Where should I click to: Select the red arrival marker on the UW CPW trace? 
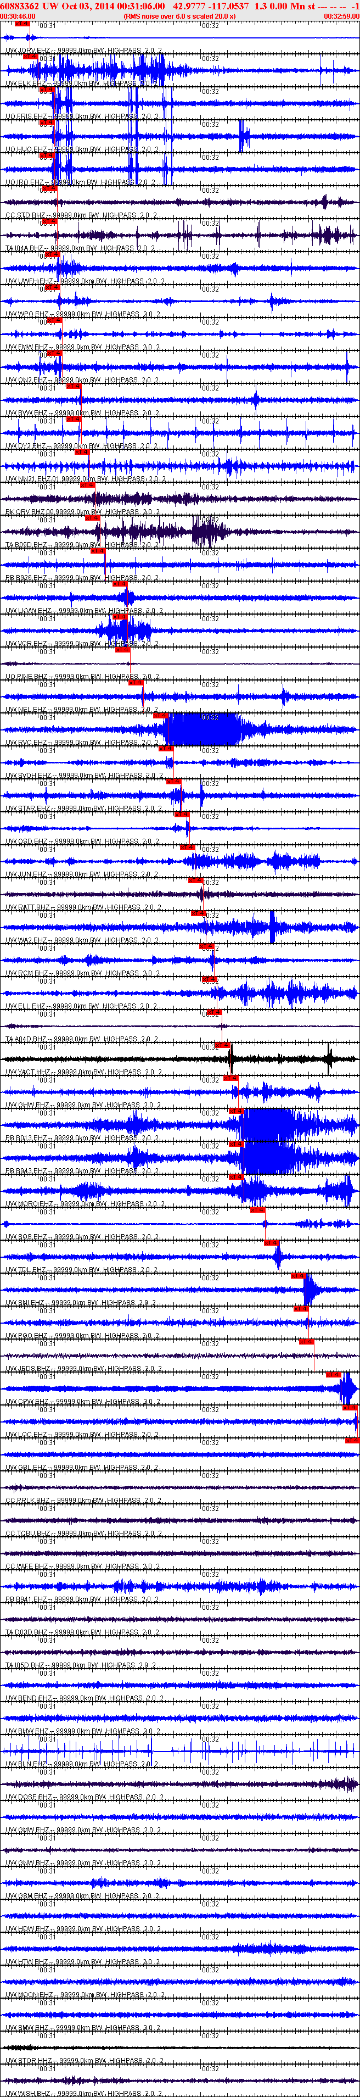[333, 1375]
